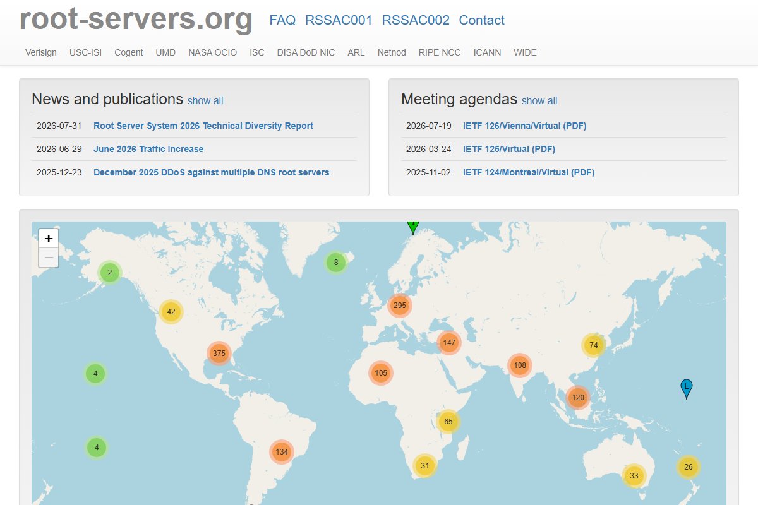Expand the cluster of 375 servers
The image size is (758, 505).
tap(219, 353)
